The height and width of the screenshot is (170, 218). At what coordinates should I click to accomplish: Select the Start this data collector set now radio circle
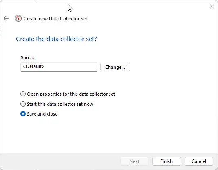pyautogui.click(x=23, y=104)
